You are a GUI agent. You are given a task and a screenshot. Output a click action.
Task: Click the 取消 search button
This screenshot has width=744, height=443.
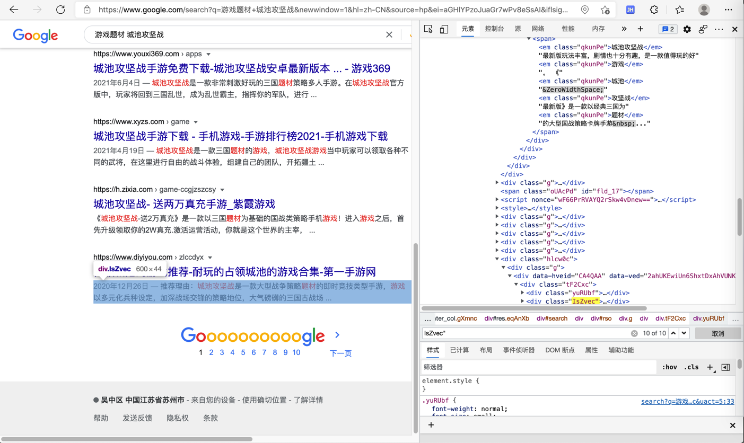[x=717, y=333]
